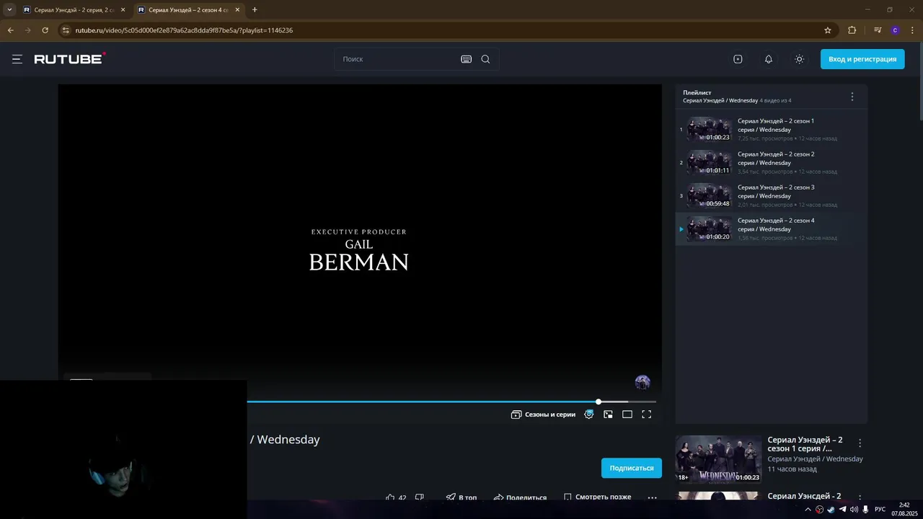The image size is (923, 519).
Task: Open the volume control in tray
Action: coord(854,510)
